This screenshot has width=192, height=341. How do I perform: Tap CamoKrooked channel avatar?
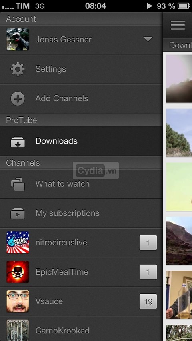point(18,330)
